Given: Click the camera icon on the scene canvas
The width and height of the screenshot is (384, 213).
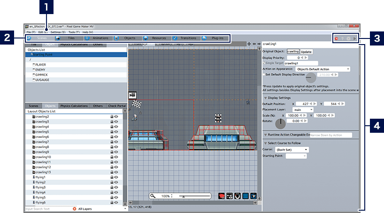Looking at the screenshot, I should coord(132,95).
